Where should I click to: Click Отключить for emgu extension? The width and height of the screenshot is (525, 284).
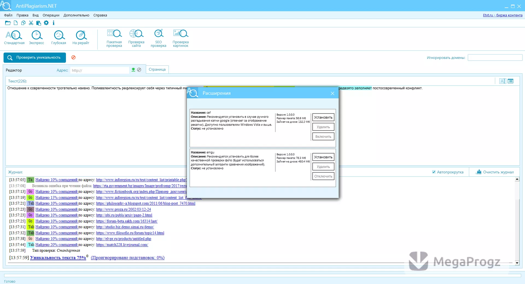tap(323, 176)
